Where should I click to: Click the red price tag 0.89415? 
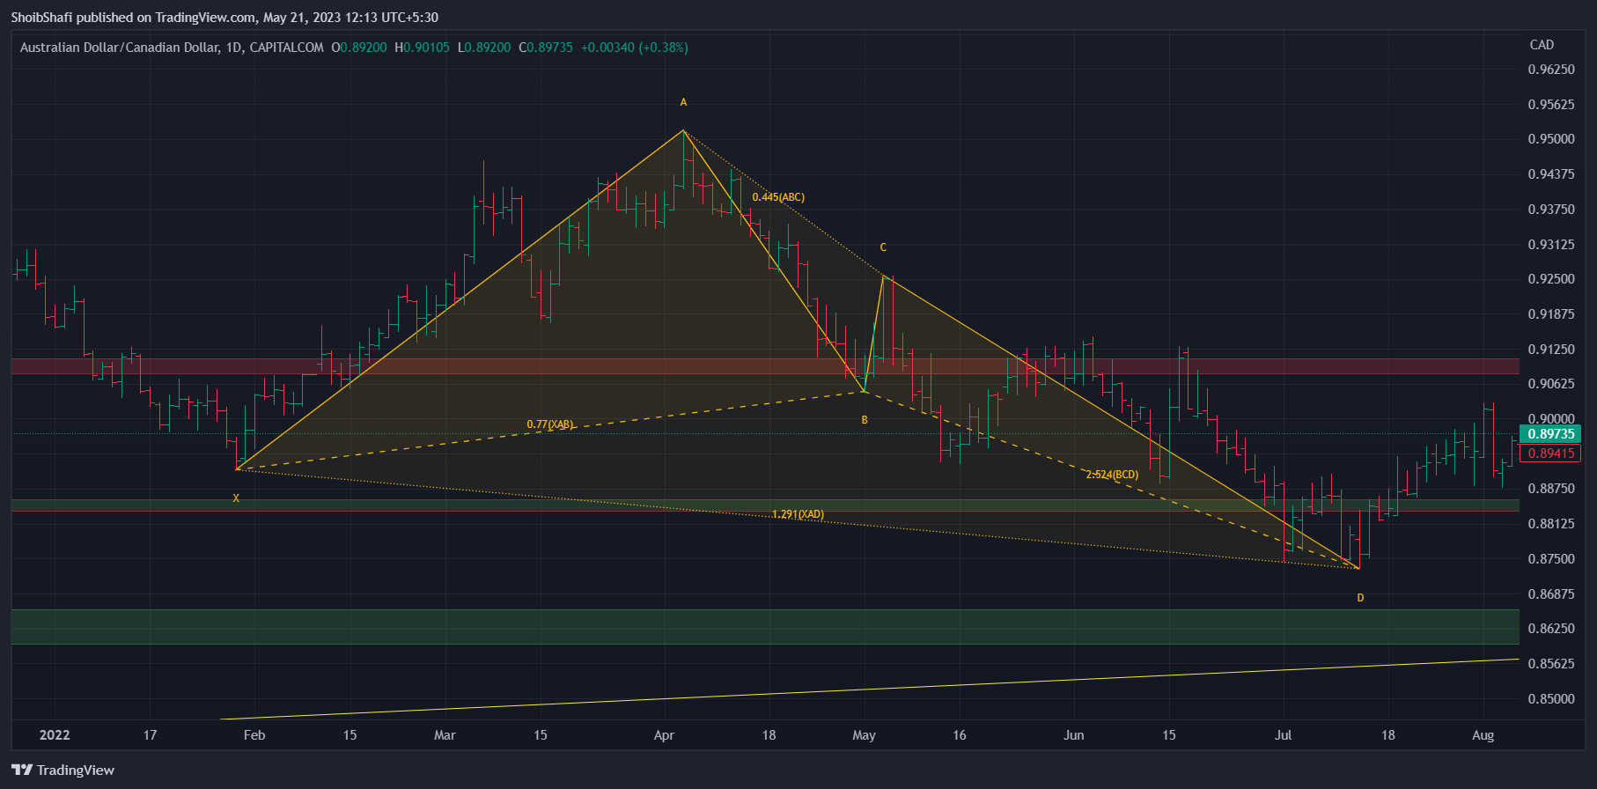(1550, 453)
